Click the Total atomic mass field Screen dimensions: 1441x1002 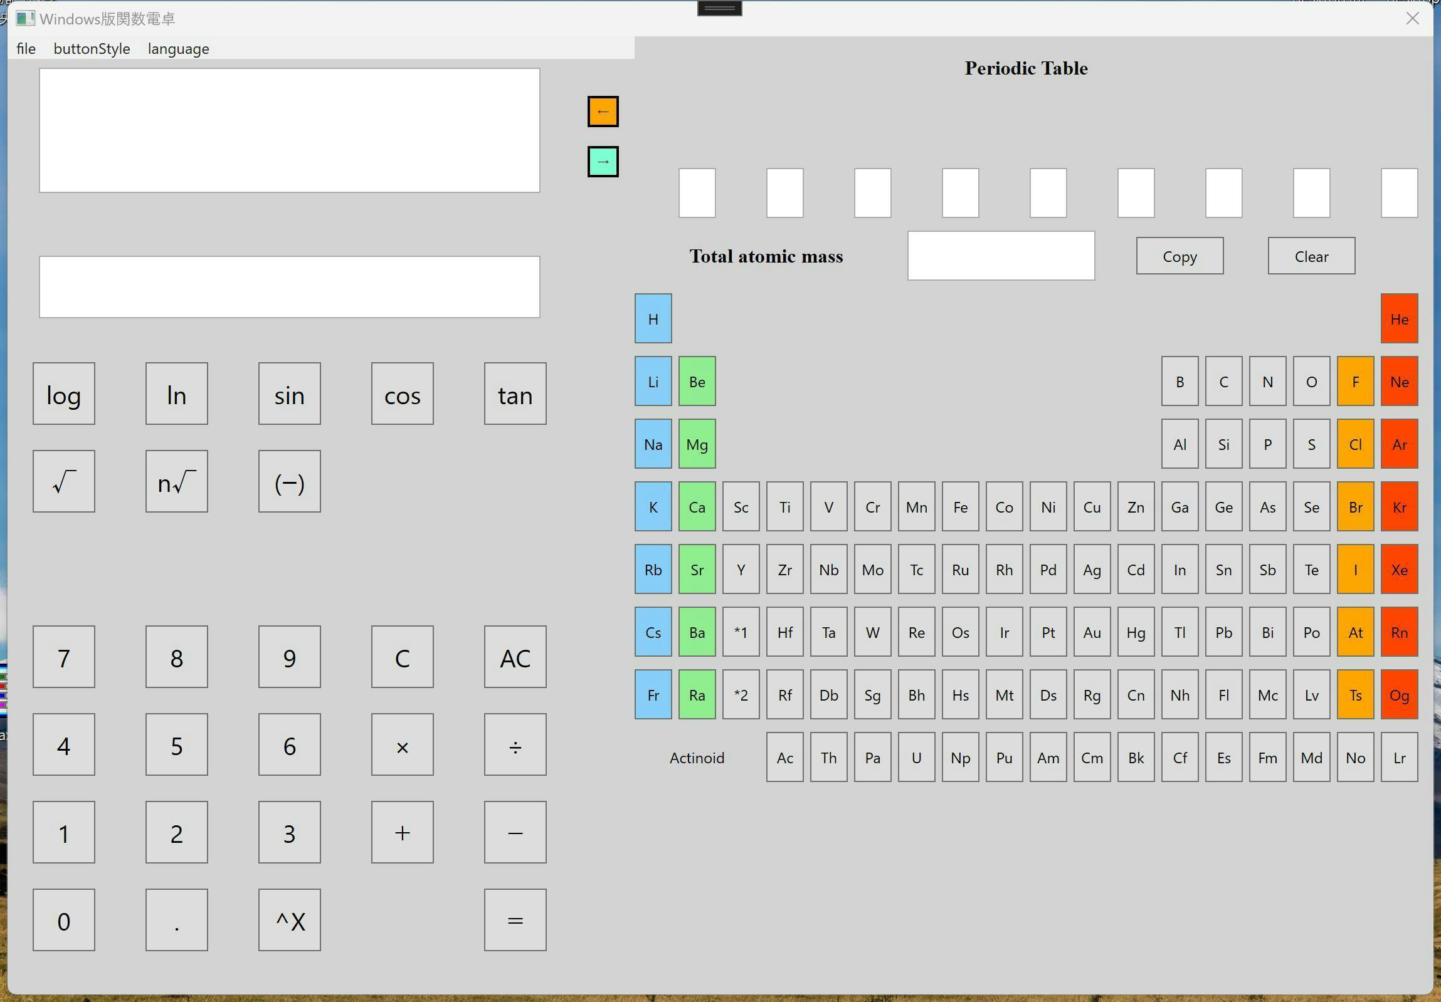pos(1000,256)
